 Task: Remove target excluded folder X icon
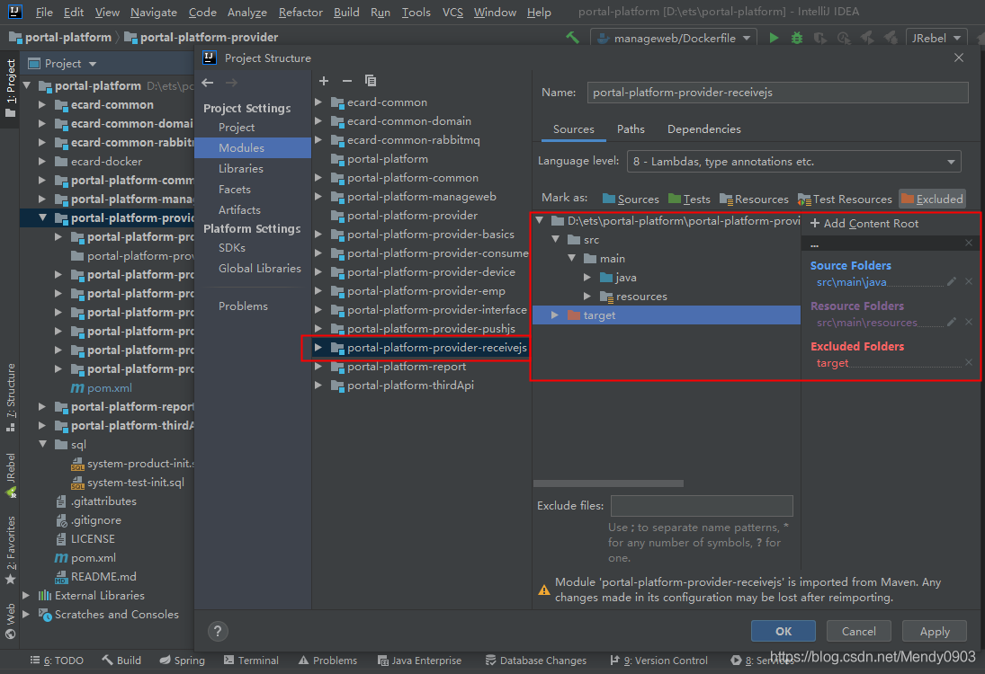[969, 363]
